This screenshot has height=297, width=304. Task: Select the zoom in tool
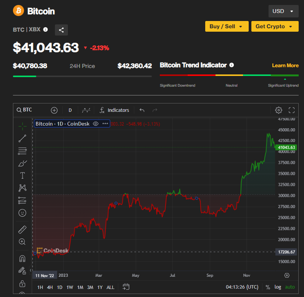pyautogui.click(x=22, y=242)
